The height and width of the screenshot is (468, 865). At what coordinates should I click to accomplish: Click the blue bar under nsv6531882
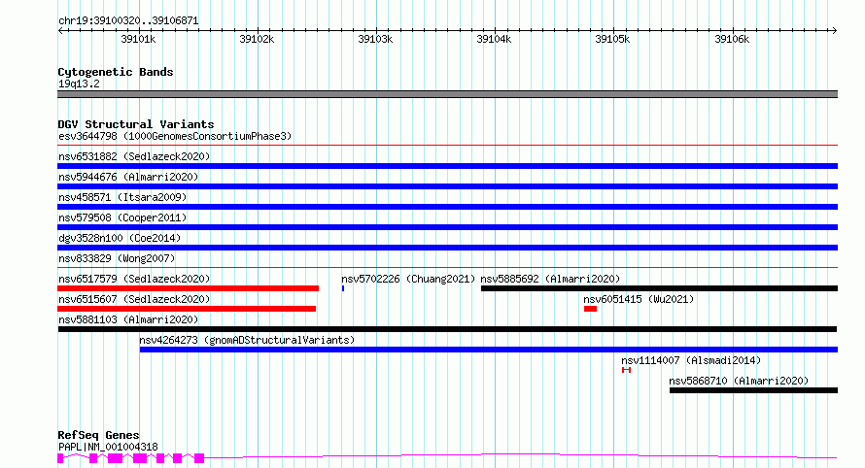[x=447, y=166]
